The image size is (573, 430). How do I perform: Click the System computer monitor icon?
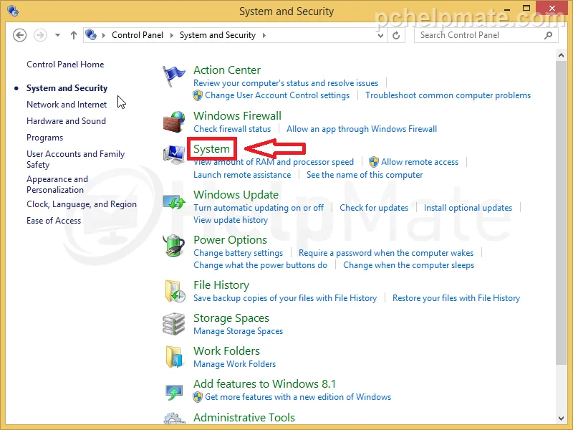point(173,154)
